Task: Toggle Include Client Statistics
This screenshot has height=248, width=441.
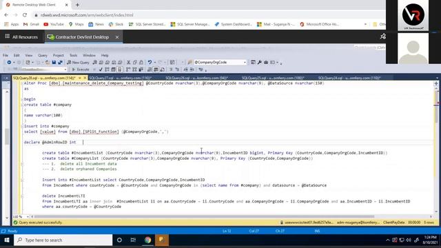Action: (141, 70)
